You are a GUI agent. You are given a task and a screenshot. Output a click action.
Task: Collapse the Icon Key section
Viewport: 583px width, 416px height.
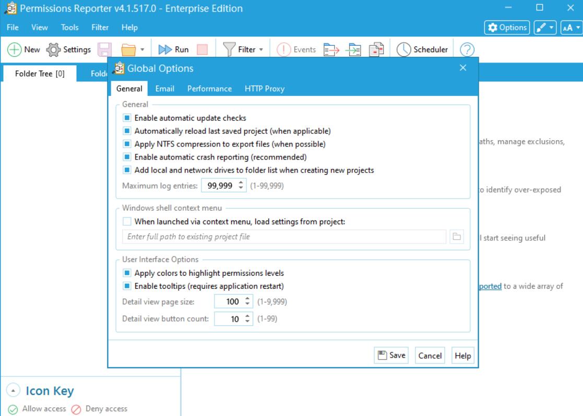13,390
